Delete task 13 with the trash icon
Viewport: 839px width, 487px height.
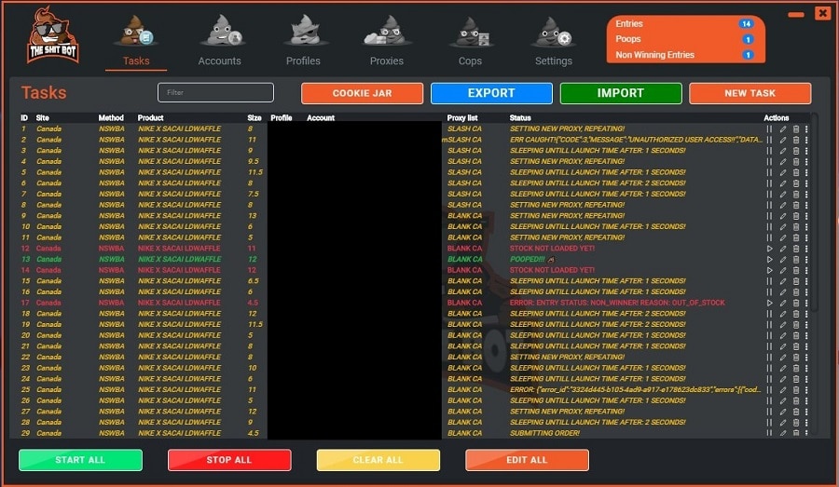coord(796,259)
